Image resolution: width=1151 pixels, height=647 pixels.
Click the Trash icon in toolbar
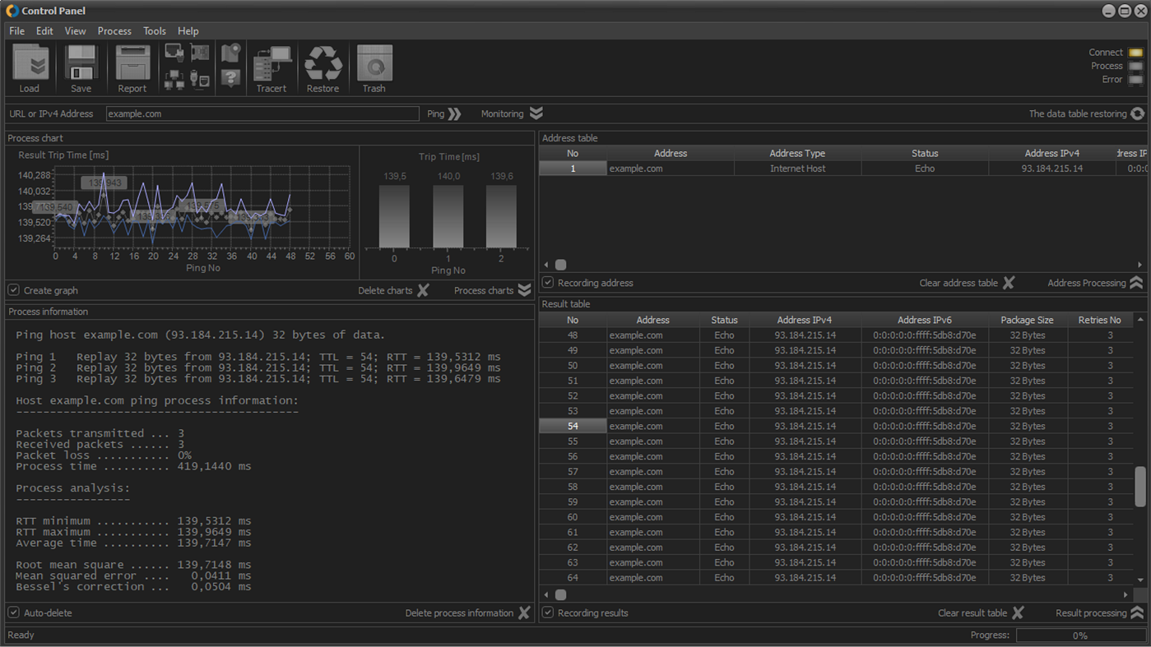pyautogui.click(x=374, y=63)
